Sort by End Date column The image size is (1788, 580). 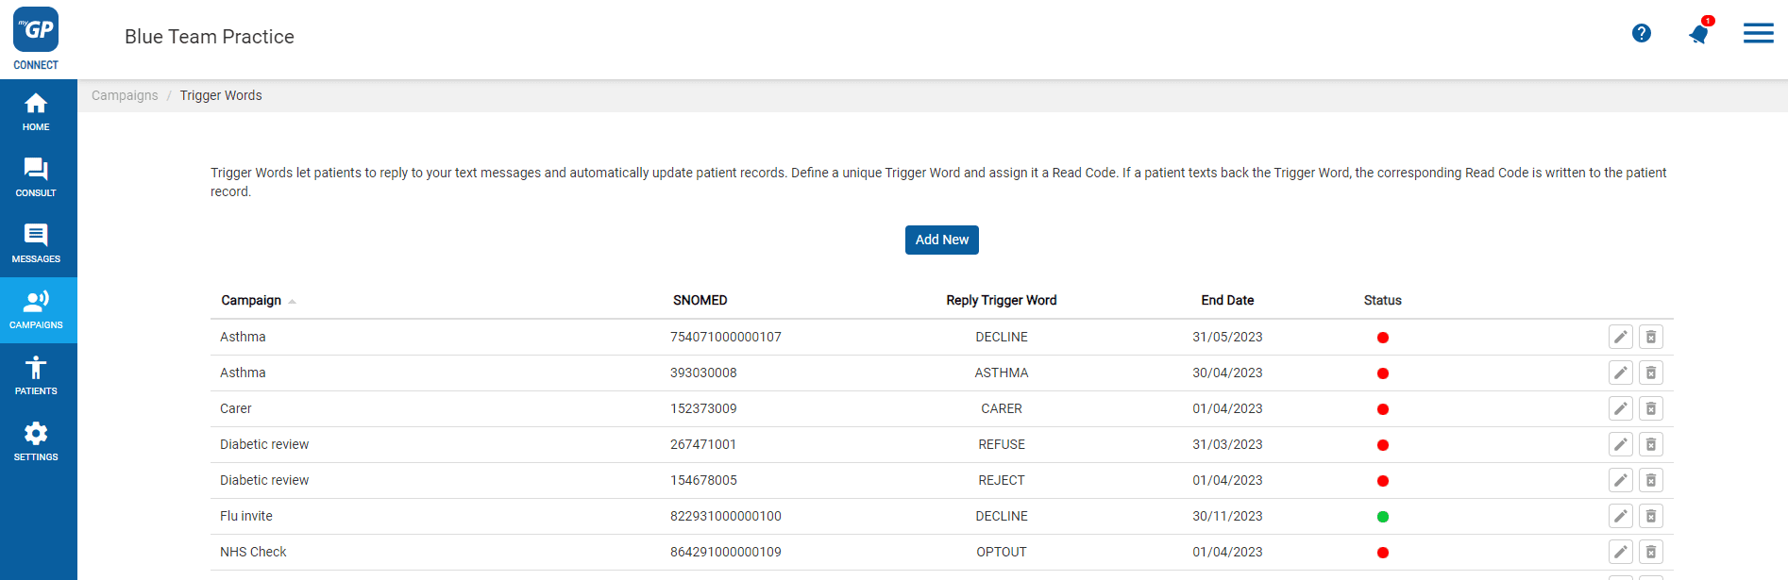click(1227, 300)
